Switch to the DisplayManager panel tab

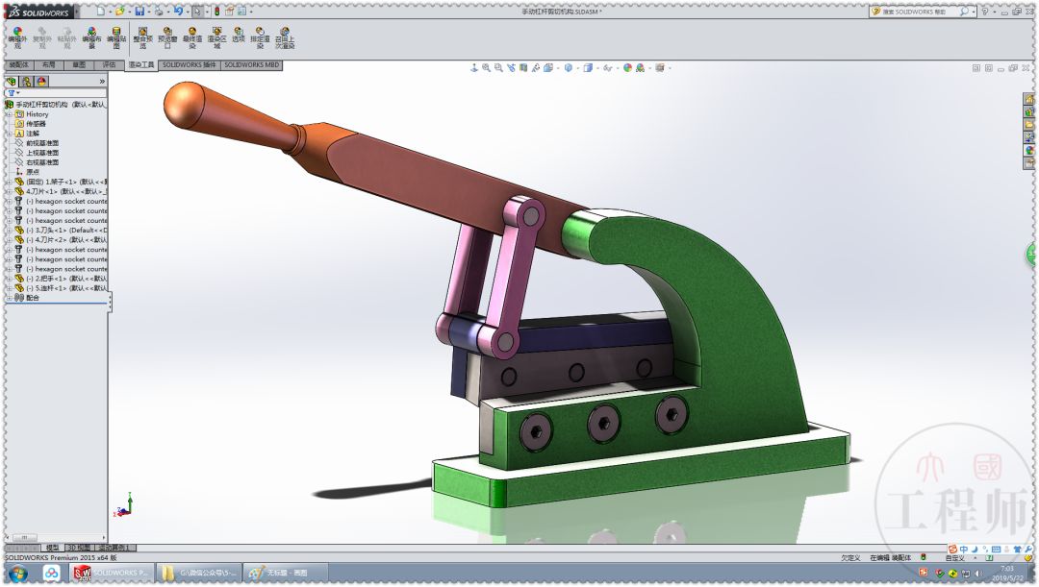click(x=41, y=82)
